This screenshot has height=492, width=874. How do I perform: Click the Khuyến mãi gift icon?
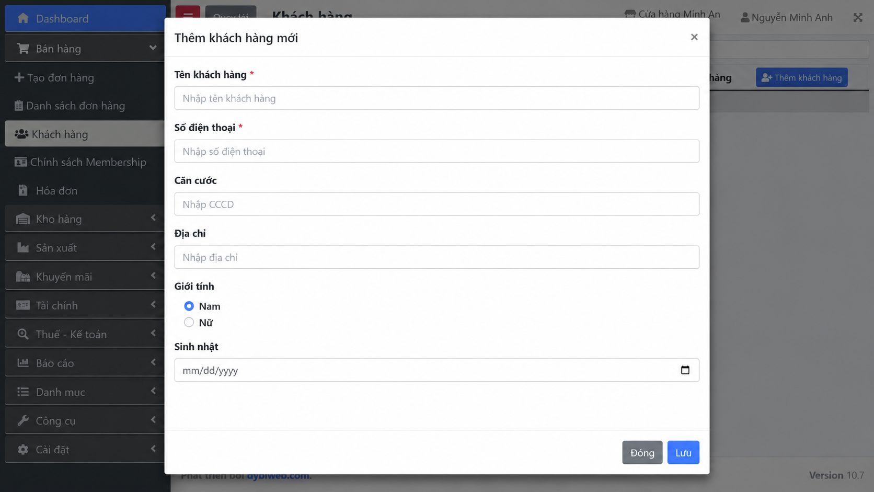click(x=23, y=277)
